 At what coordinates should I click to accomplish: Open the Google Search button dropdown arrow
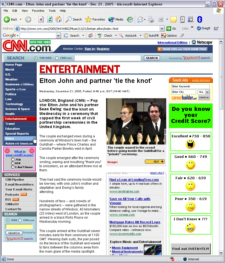(83, 36)
